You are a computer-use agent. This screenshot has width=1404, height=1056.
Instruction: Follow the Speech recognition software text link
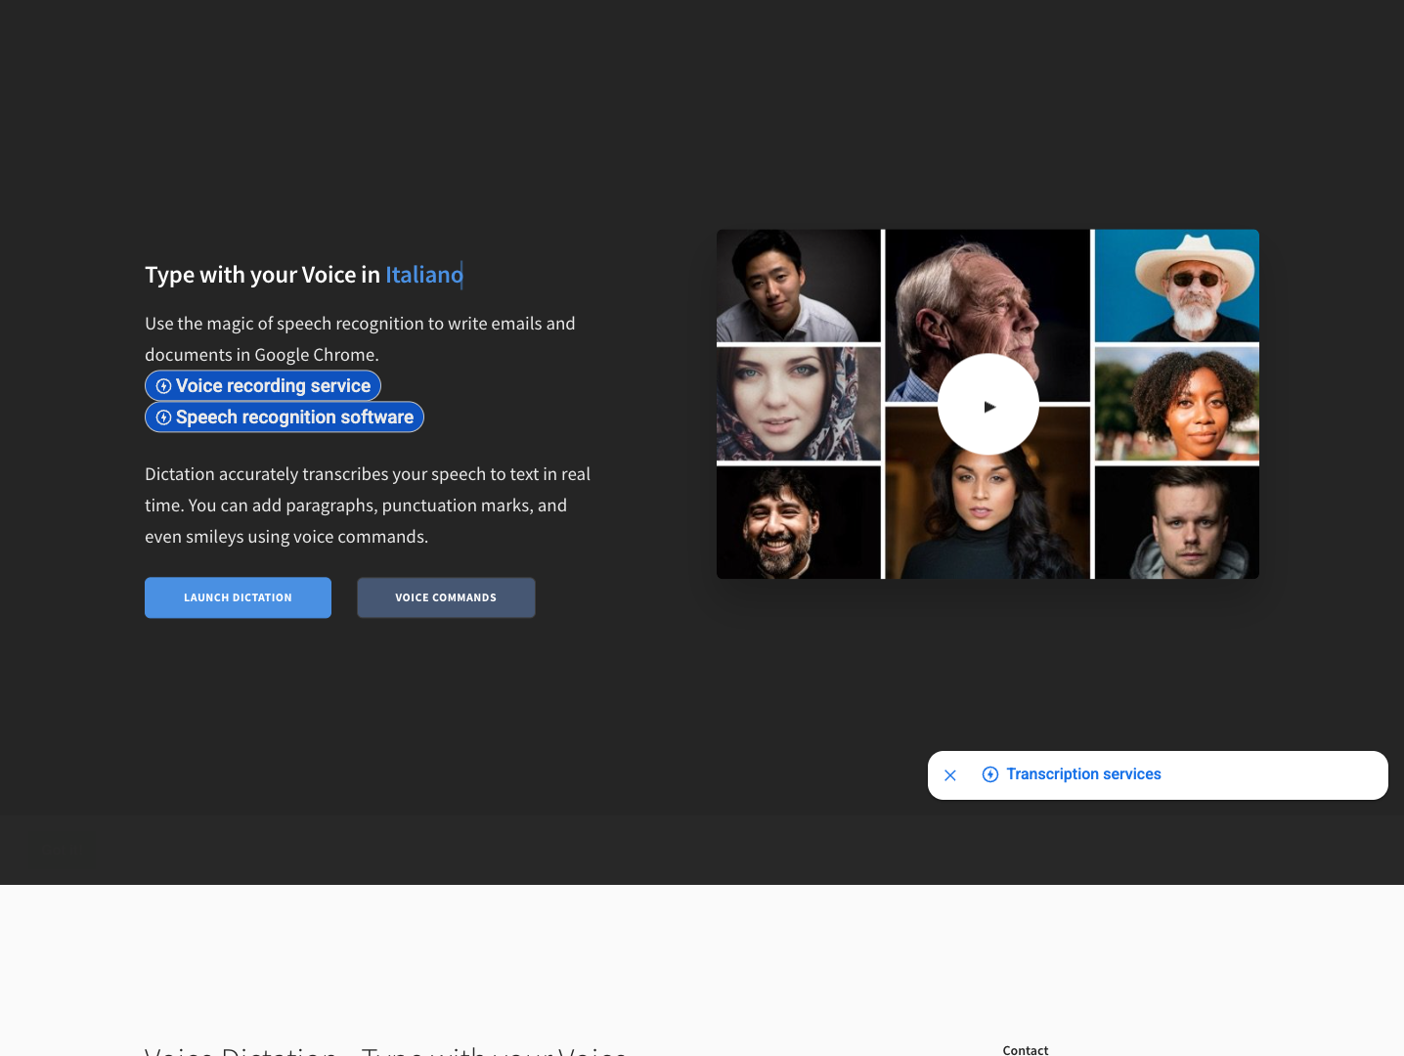coord(294,418)
